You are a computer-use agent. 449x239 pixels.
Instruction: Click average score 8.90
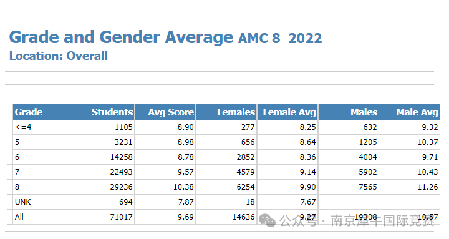186,127
